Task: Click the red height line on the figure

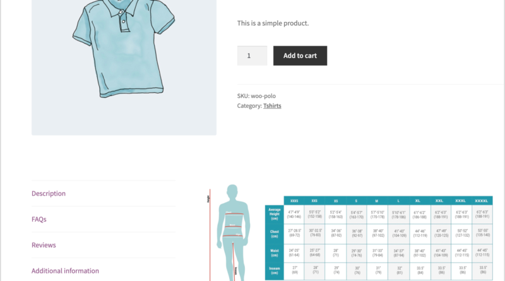Action: 210,234
